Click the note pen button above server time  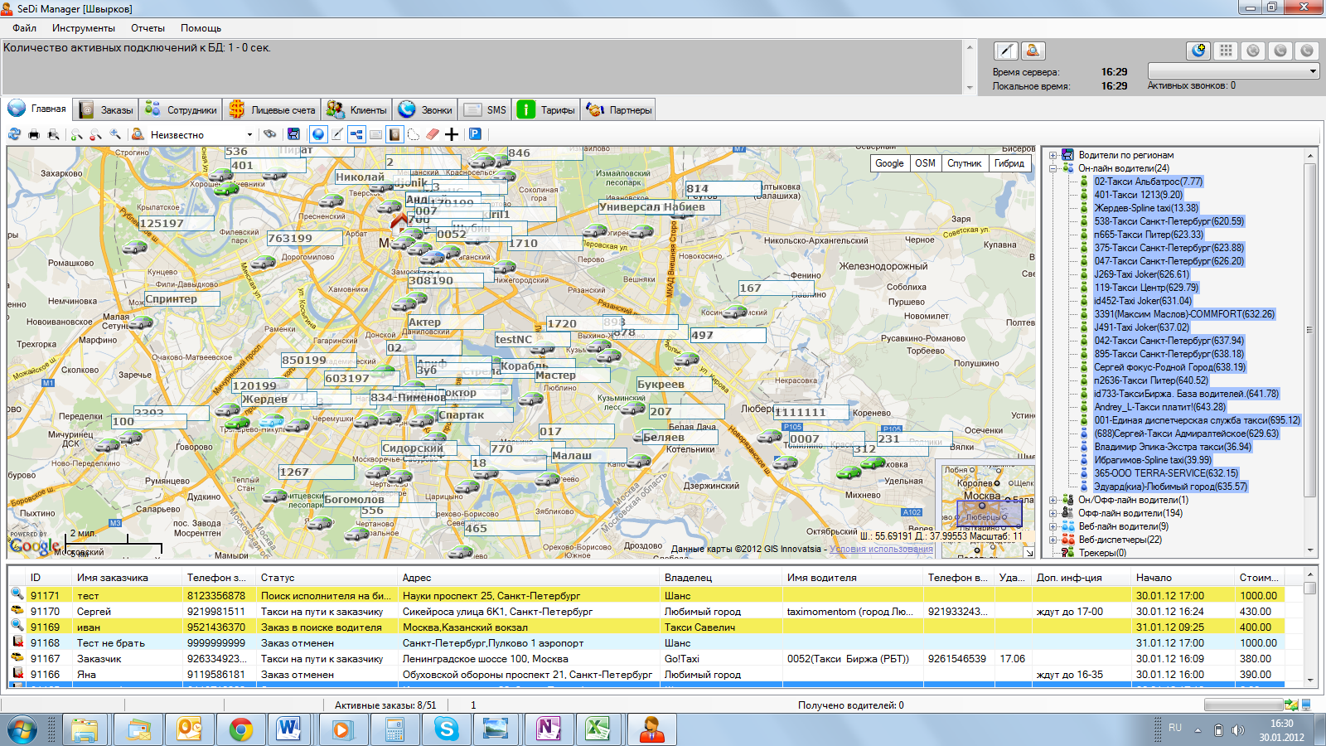tap(1005, 51)
